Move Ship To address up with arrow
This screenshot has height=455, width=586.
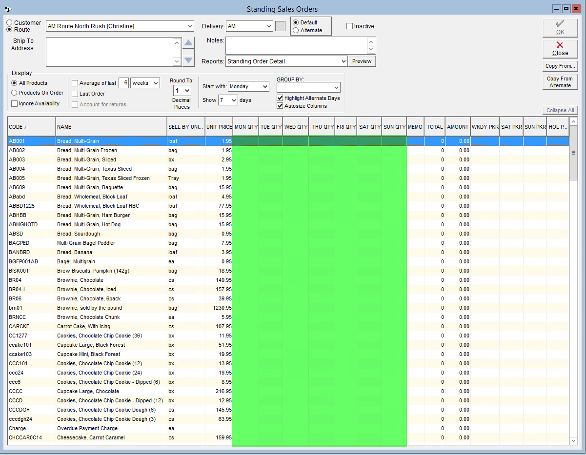(x=188, y=44)
